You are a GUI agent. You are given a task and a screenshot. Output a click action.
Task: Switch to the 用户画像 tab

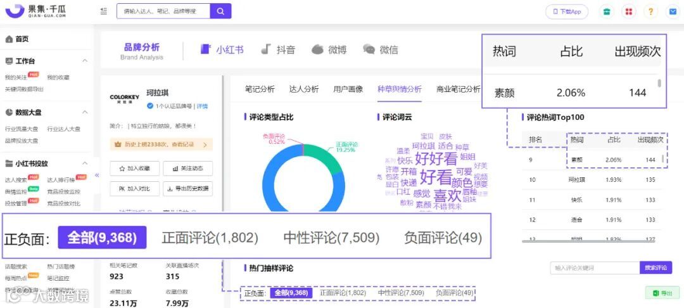(x=348, y=89)
